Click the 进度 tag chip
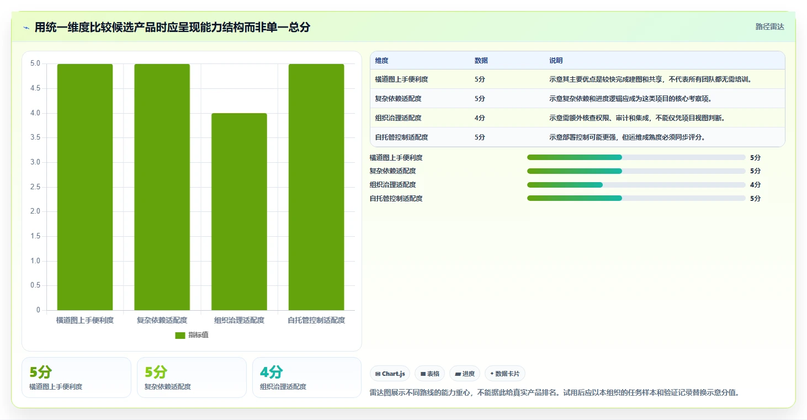The width and height of the screenshot is (807, 420). tap(465, 374)
